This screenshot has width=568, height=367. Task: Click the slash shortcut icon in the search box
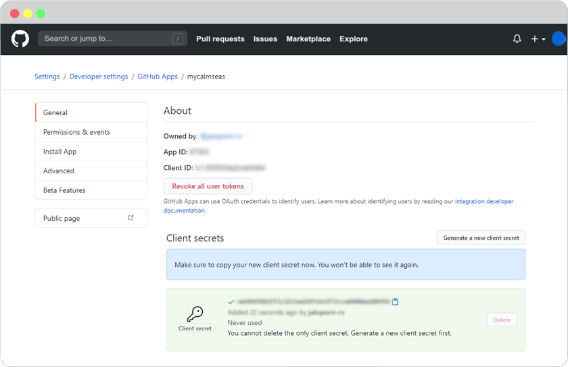click(x=177, y=39)
